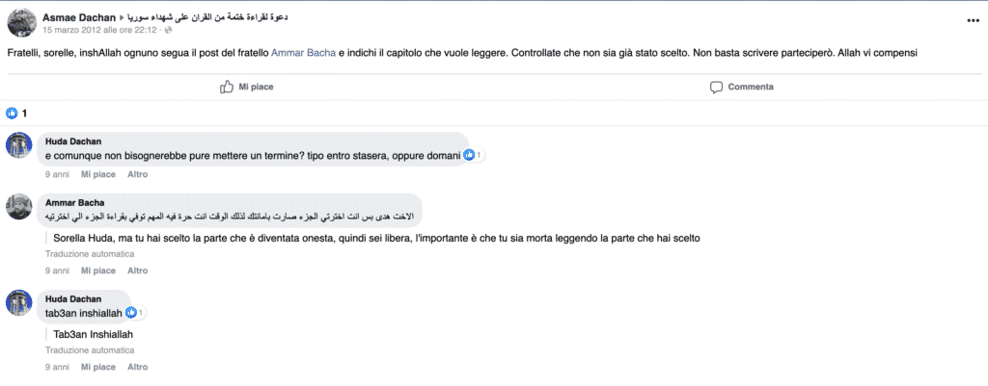Screen dimensions: 988x386
Task: Click the thumbs-up Mi piace icon under post
Action: (x=227, y=87)
